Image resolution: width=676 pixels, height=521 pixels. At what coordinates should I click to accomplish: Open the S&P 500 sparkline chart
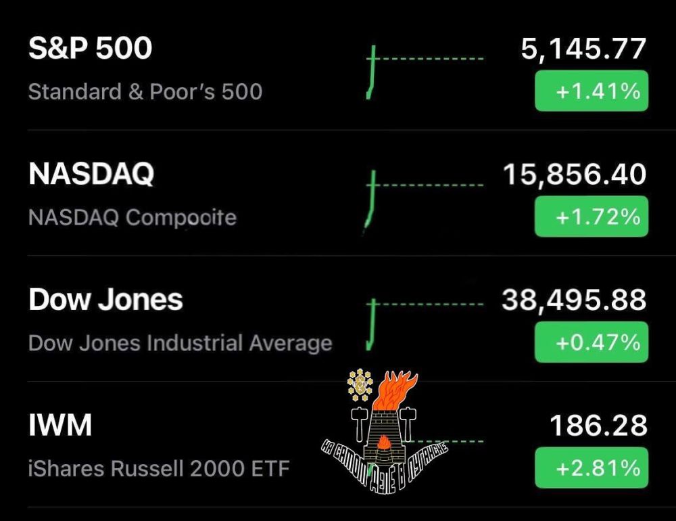tap(425, 70)
